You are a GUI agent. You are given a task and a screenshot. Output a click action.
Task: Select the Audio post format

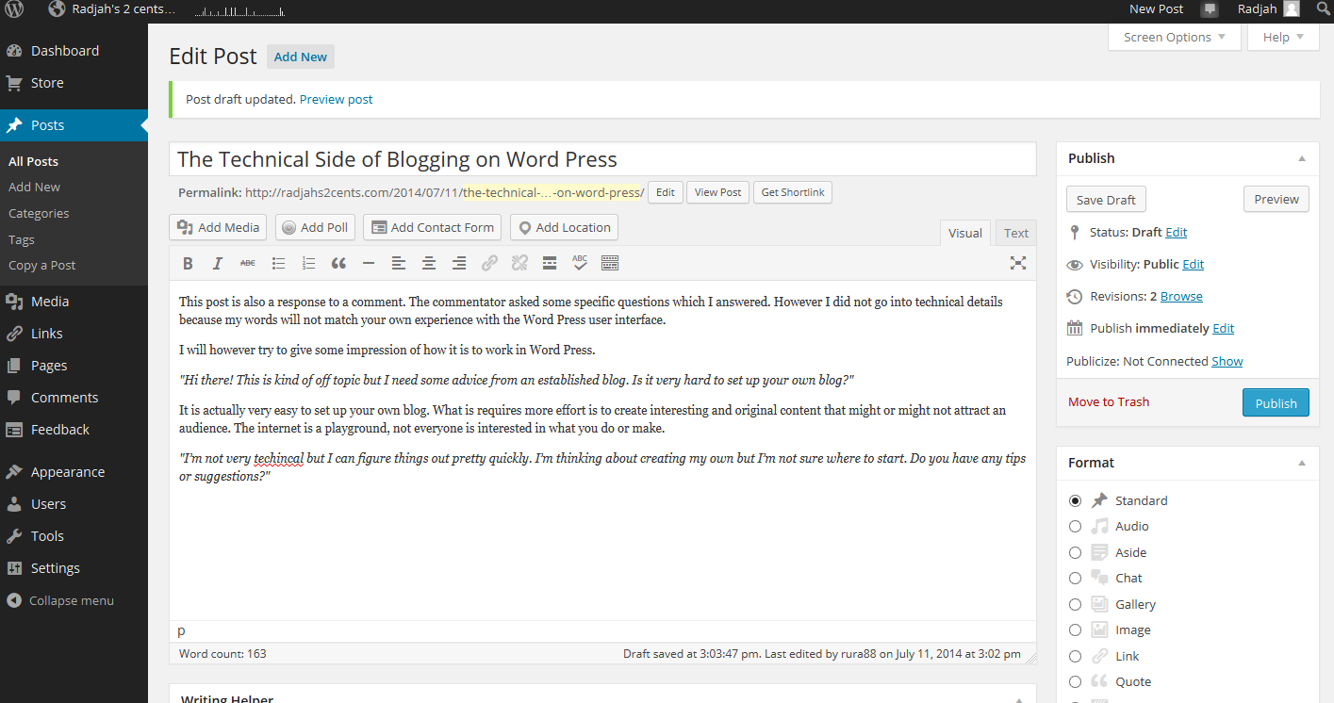pyautogui.click(x=1075, y=527)
